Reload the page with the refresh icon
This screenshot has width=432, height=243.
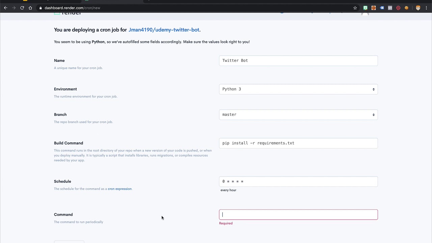point(22,8)
